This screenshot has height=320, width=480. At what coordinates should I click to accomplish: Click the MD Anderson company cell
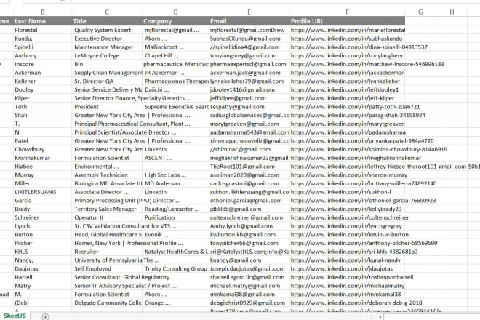click(175, 183)
